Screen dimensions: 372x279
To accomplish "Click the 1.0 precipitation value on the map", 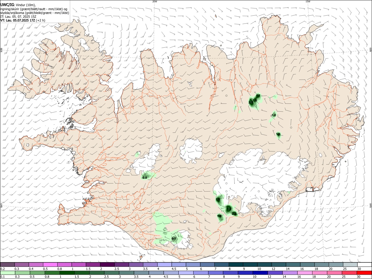I will [273, 115].
